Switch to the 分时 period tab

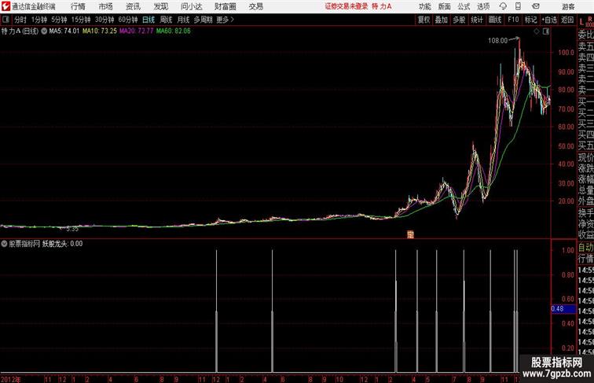point(20,20)
